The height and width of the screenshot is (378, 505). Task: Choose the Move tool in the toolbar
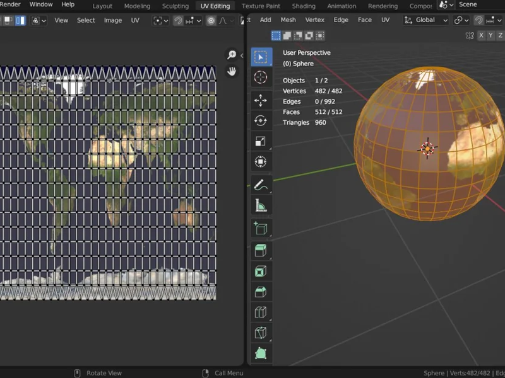[x=261, y=100]
